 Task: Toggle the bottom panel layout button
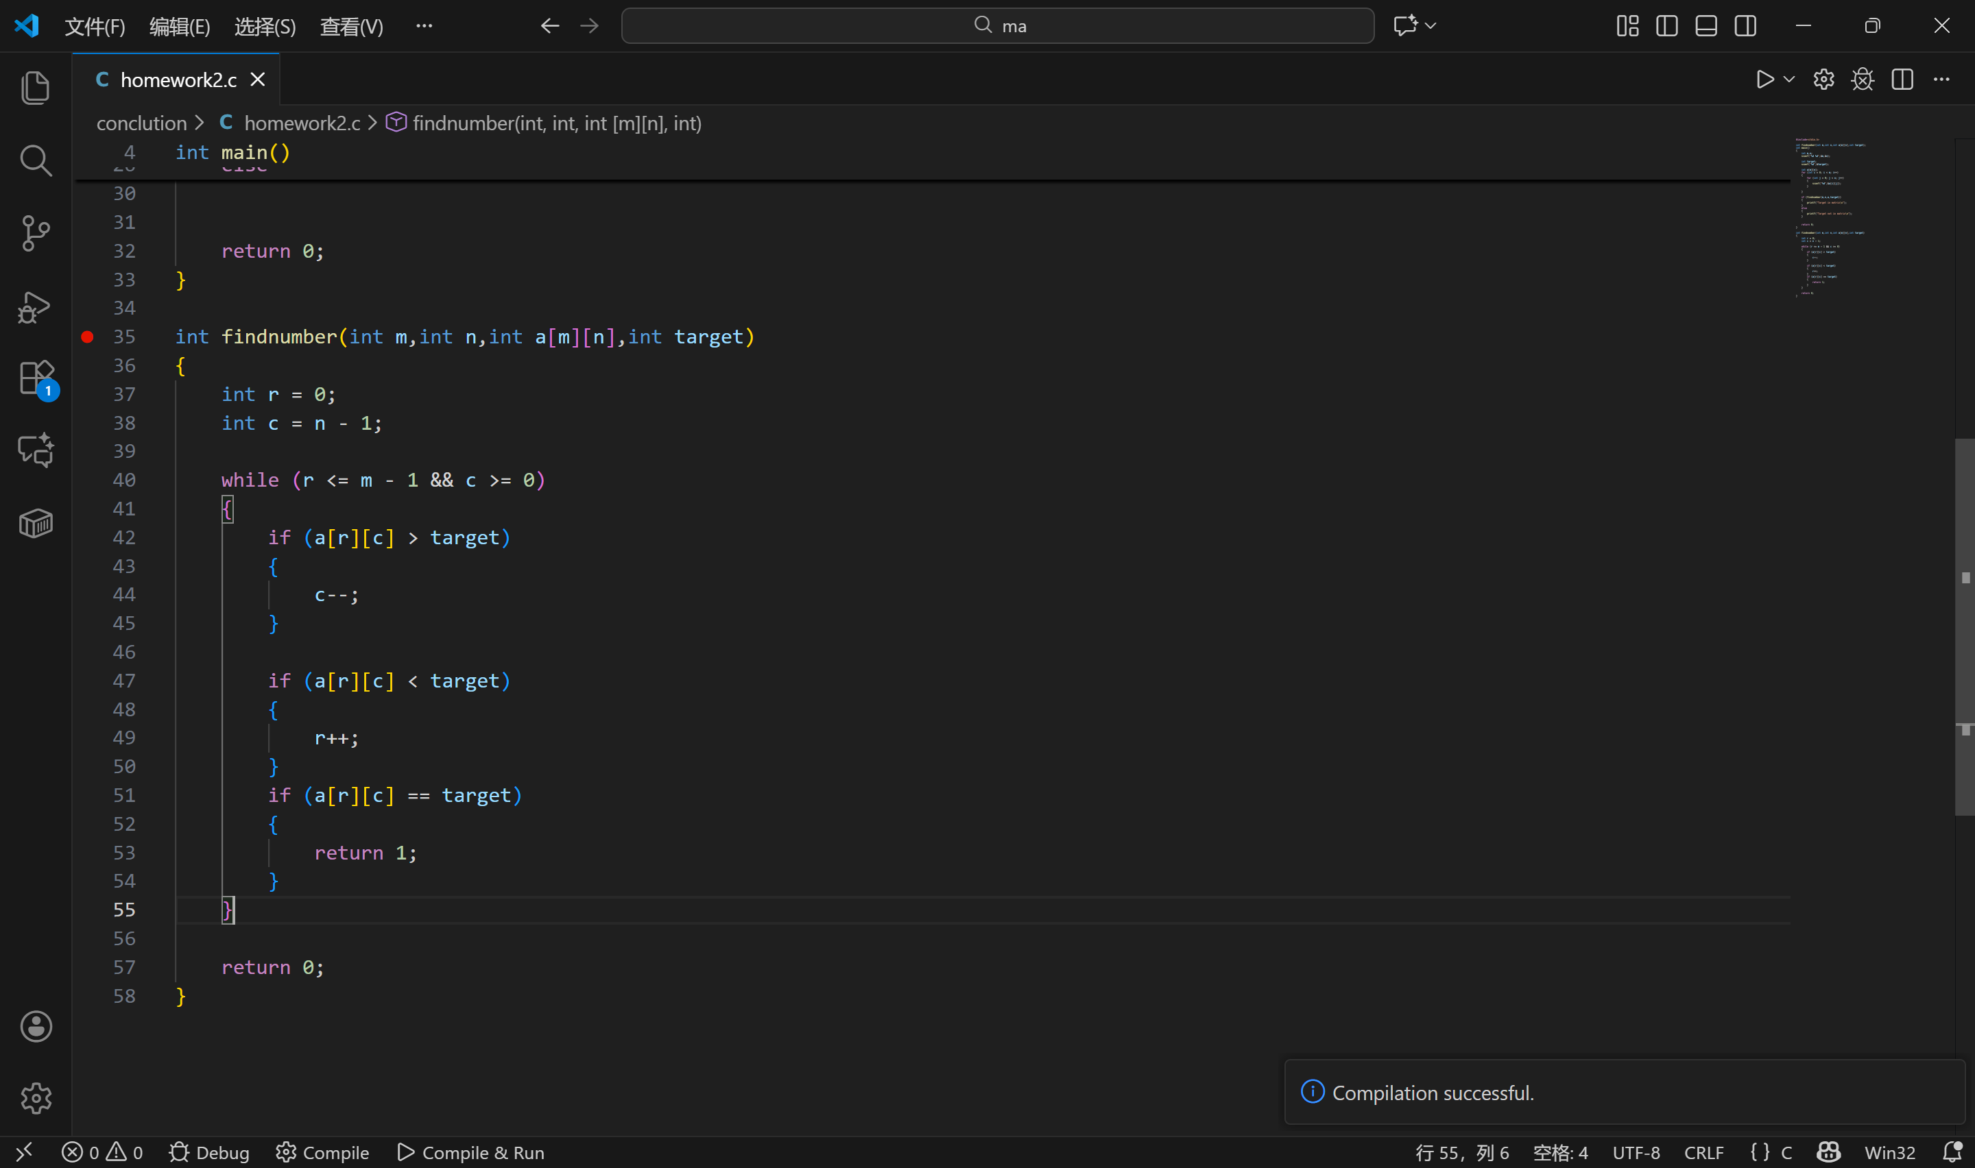pyautogui.click(x=1705, y=26)
